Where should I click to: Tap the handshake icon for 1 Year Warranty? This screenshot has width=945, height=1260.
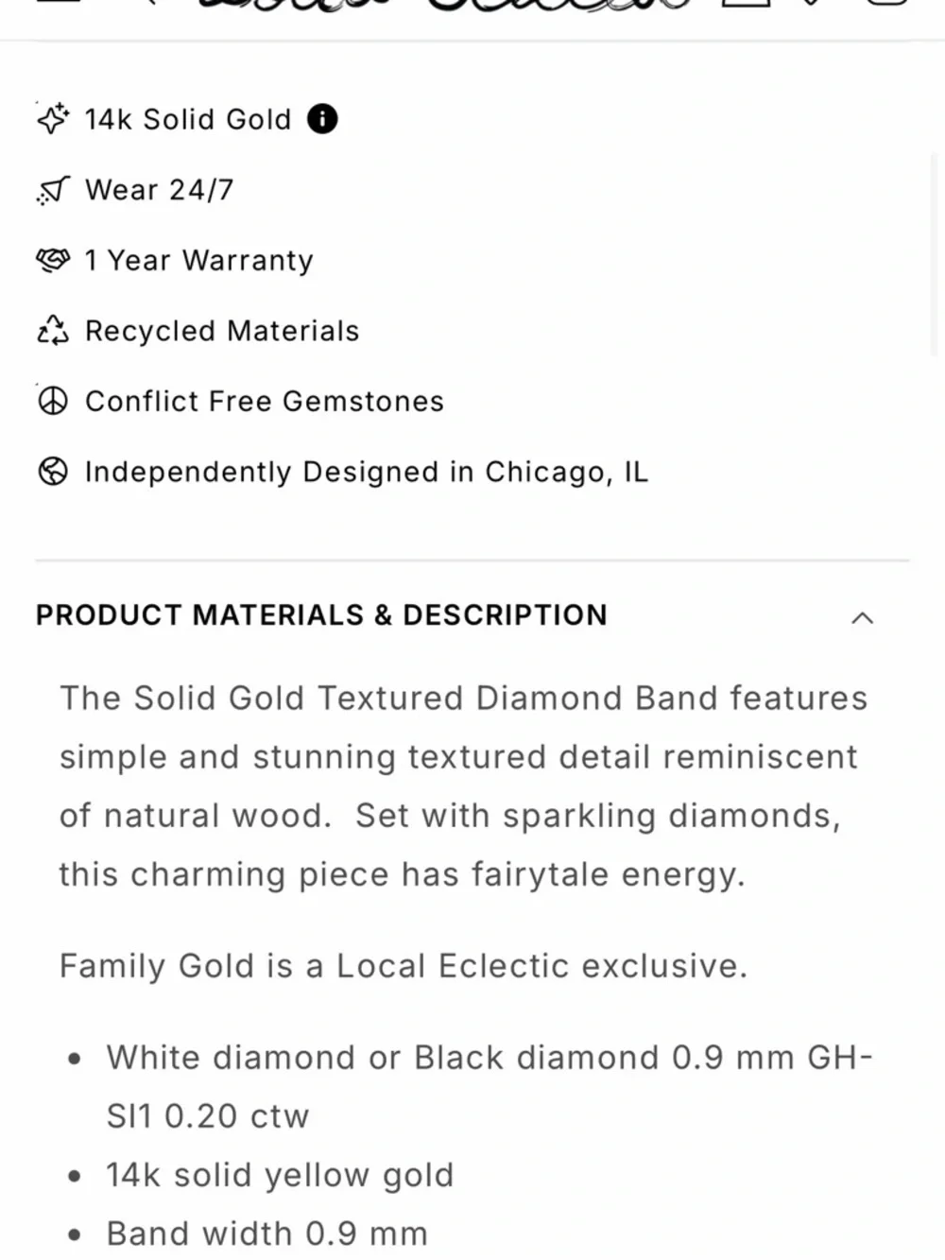pyautogui.click(x=53, y=260)
